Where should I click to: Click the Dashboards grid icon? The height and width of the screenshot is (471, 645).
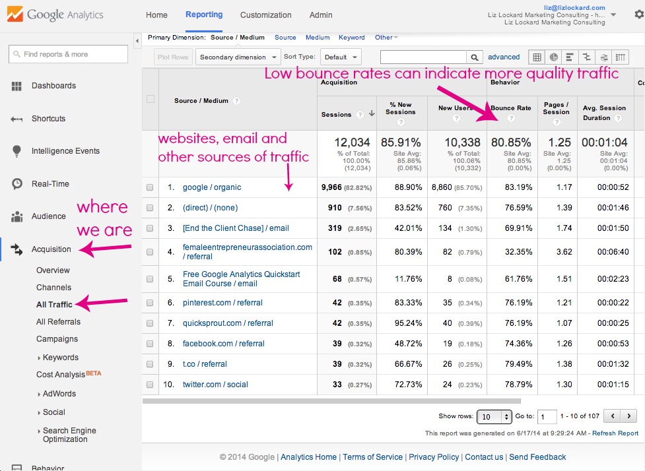(x=17, y=86)
